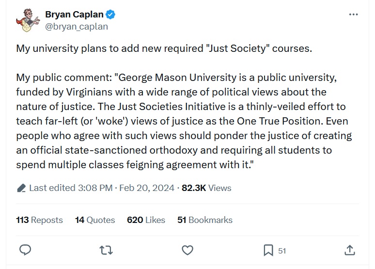This screenshot has height=269, width=375.
Task: Like the tweet with the heart icon
Action: 187,250
